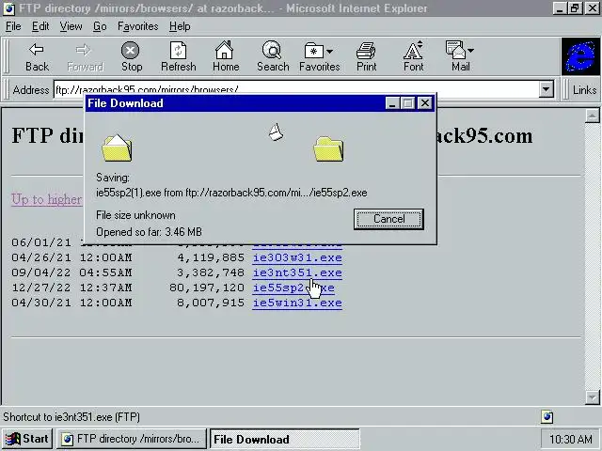Open the View menu

pos(71,26)
